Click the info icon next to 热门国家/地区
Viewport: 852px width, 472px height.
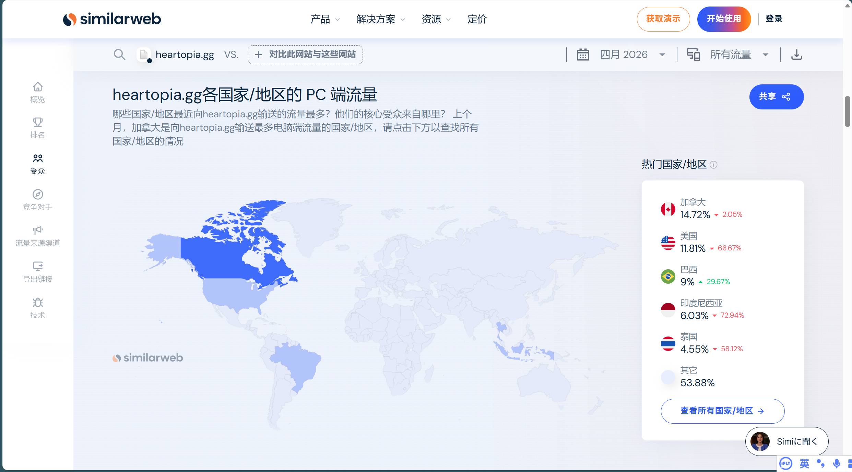pyautogui.click(x=713, y=165)
